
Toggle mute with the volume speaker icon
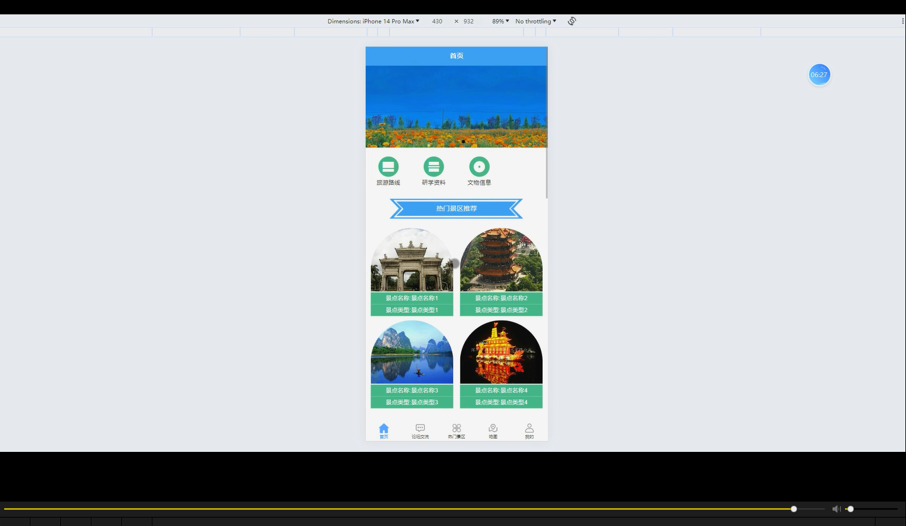(837, 509)
